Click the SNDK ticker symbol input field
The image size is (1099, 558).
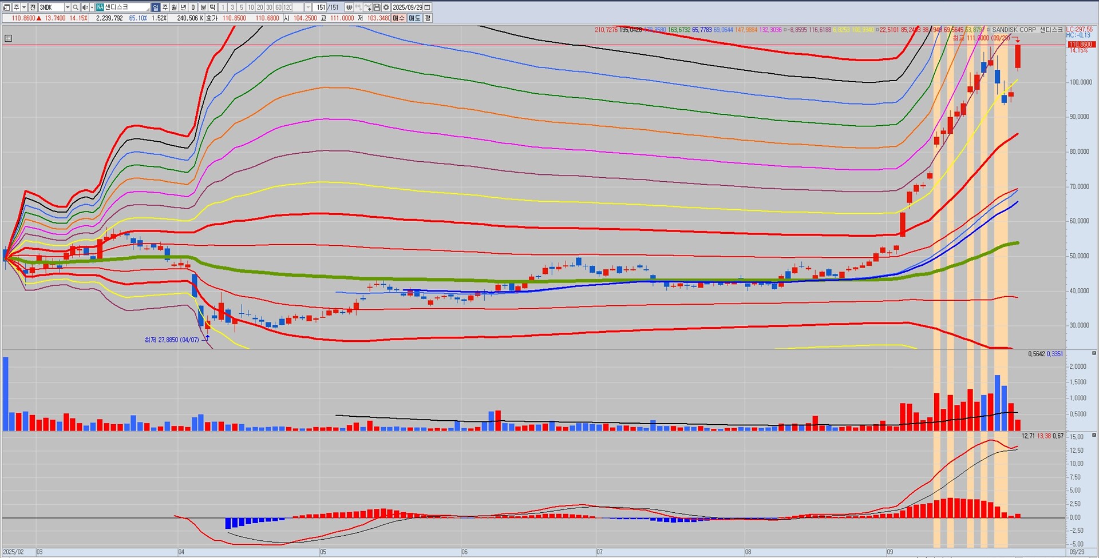pos(51,7)
